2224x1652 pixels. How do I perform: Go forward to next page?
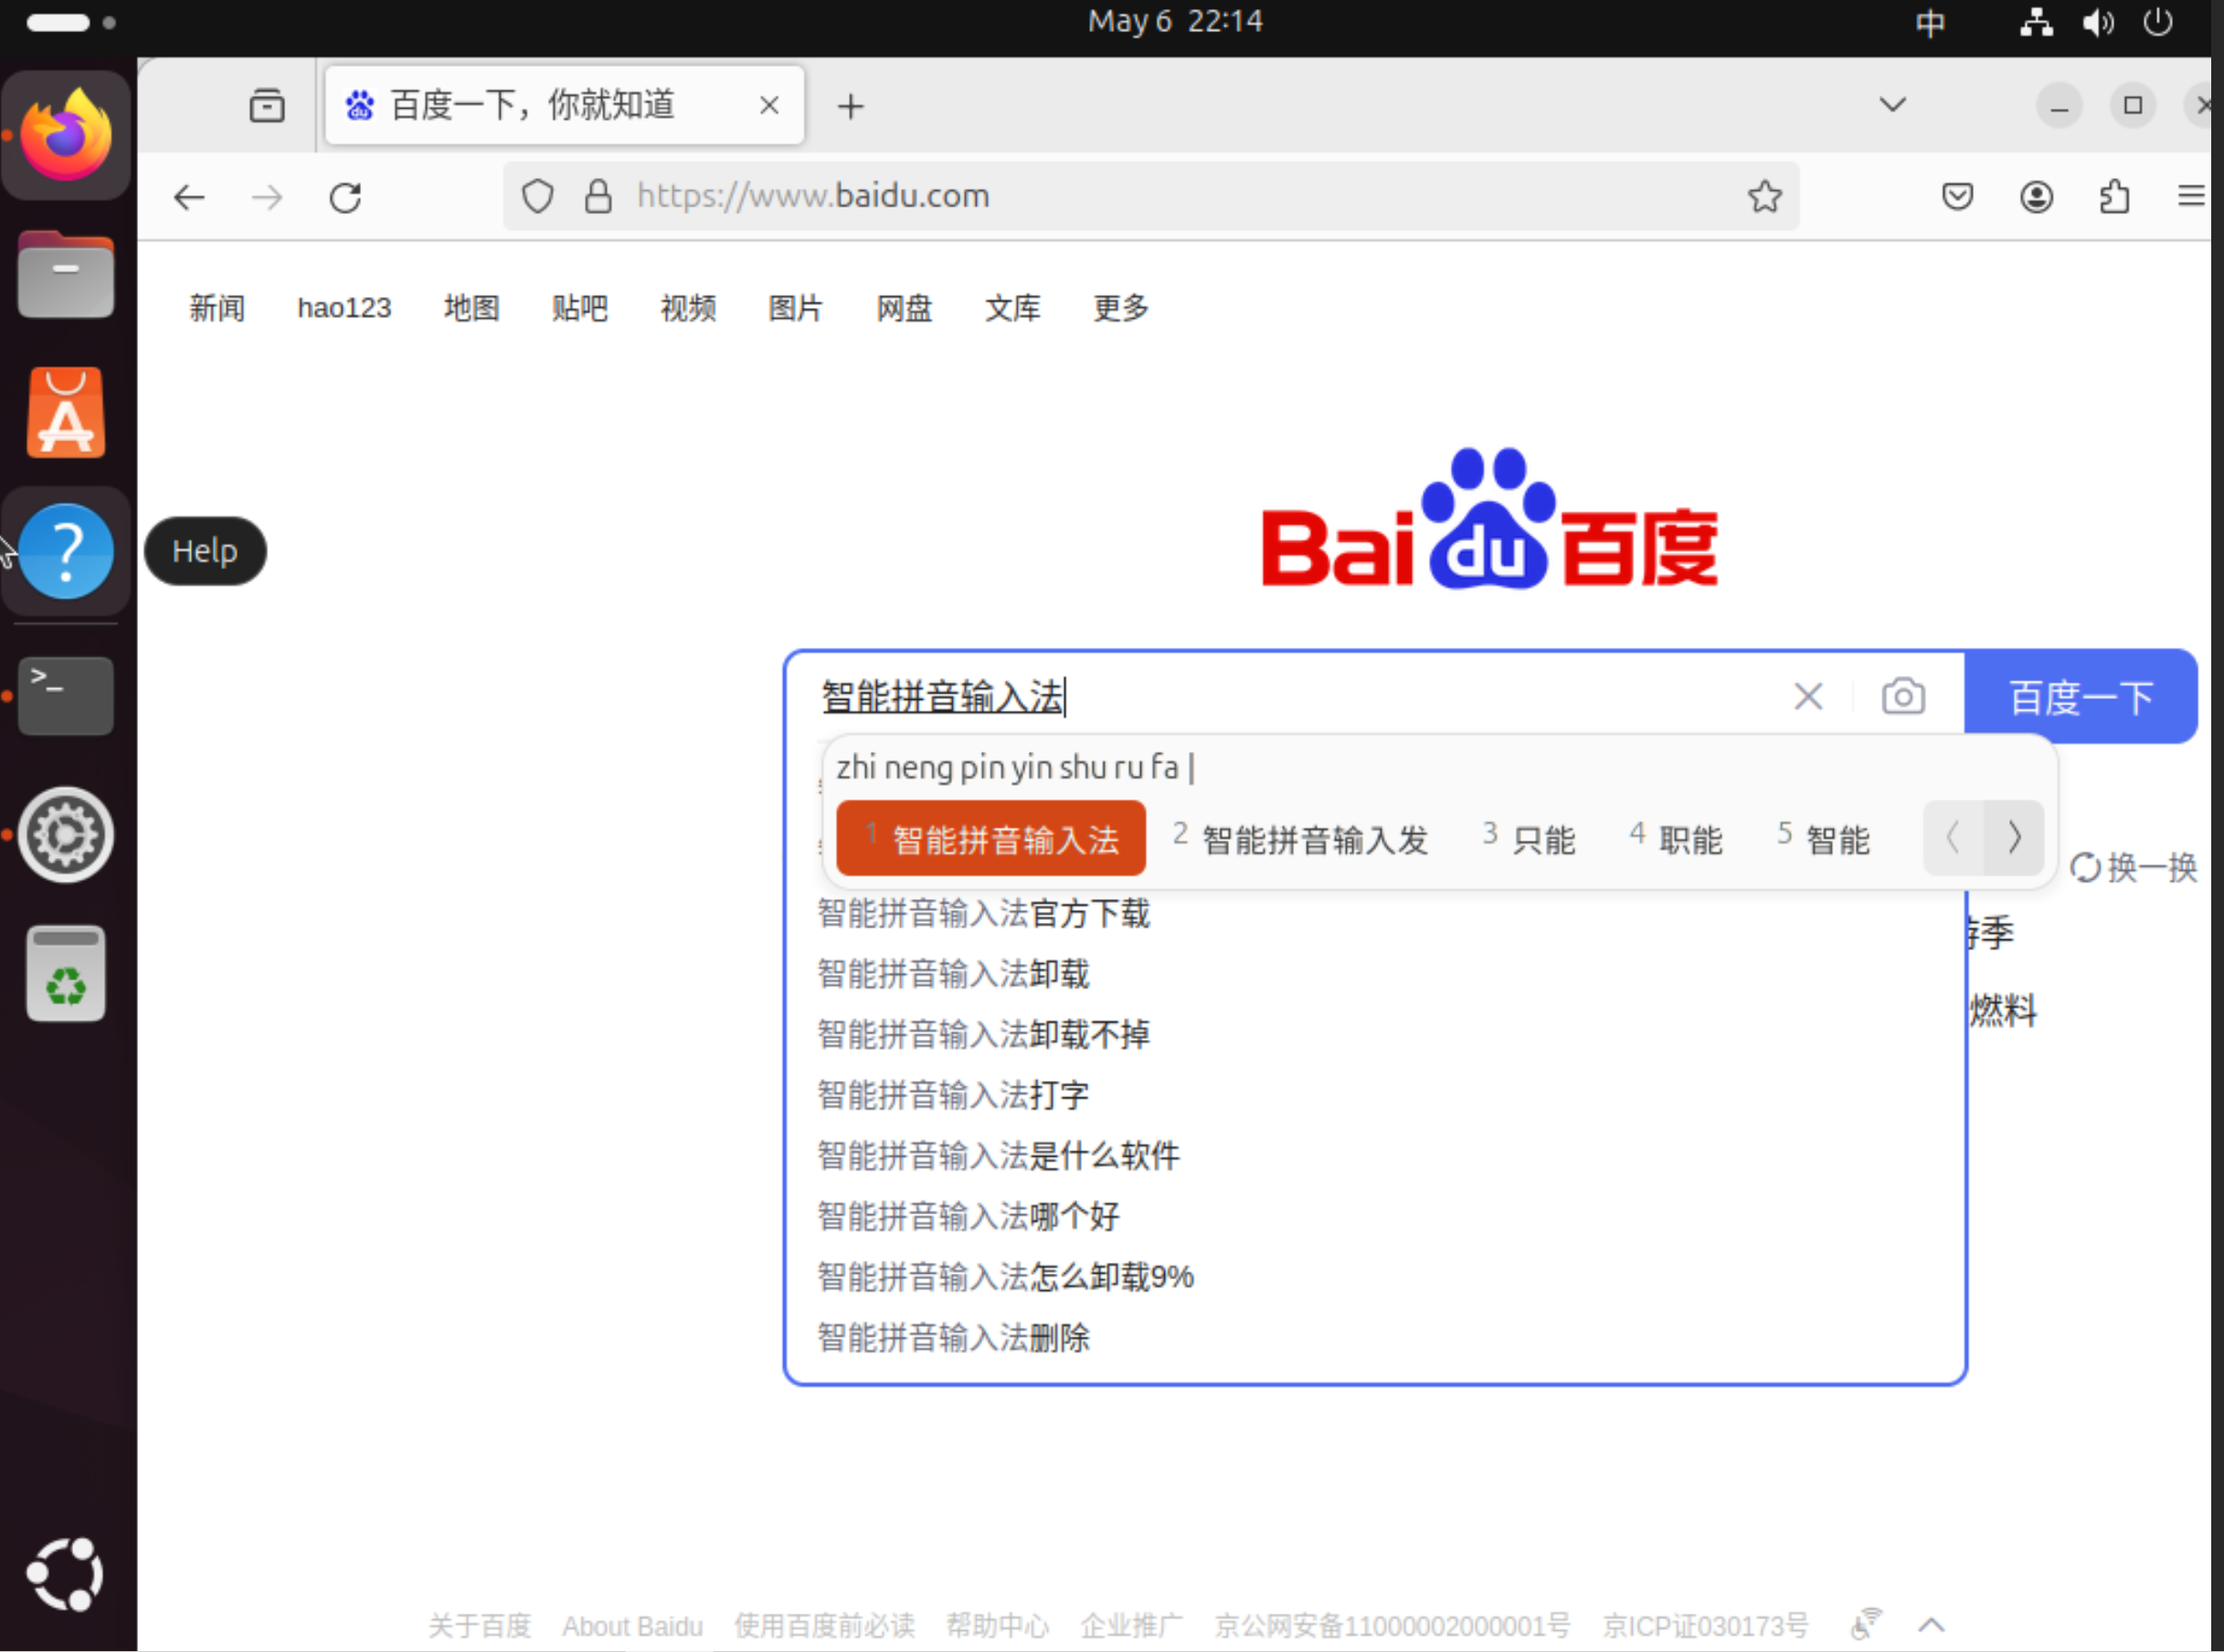[267, 197]
